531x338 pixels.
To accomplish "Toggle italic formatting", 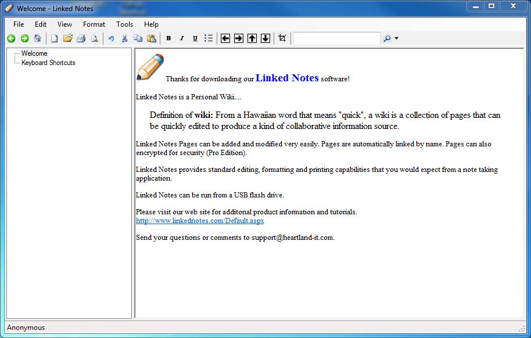I will 182,38.
